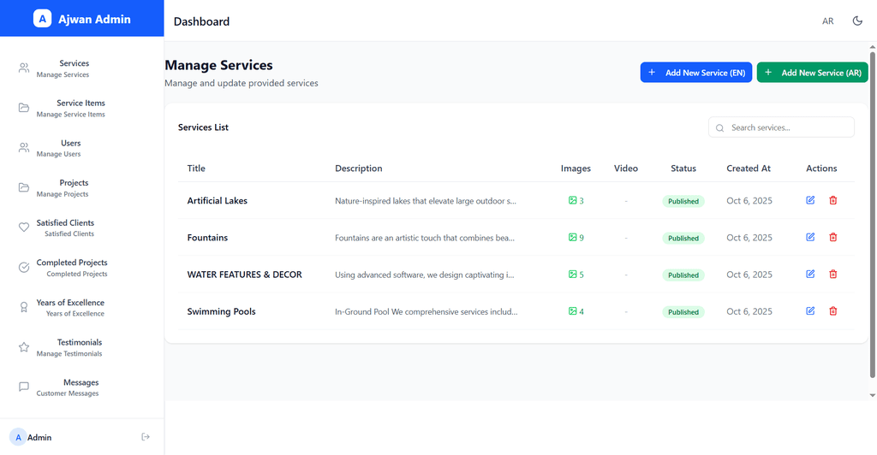Screen dimensions: 877x455
Task: Click trash icon for WATER FEATURES & DECOR
Action: [x=832, y=275]
